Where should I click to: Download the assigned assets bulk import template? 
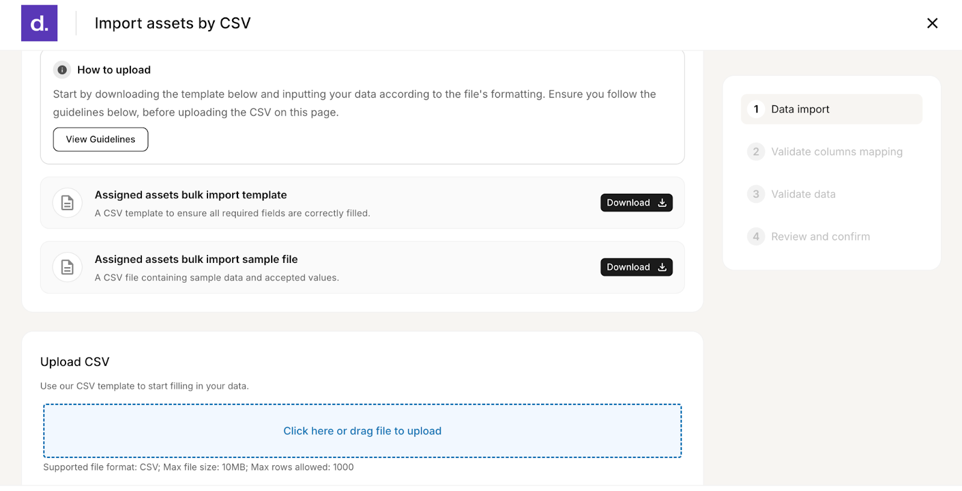(636, 203)
